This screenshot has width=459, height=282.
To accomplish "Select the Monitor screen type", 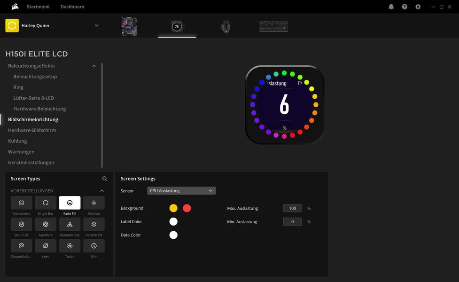I will 93,203.
